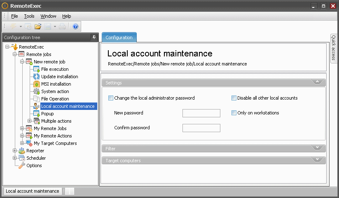Toggle Only on workstations checkbox

tap(234, 113)
